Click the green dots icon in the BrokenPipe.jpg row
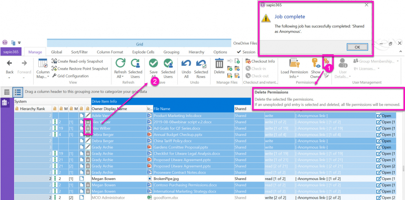 pos(55,179)
